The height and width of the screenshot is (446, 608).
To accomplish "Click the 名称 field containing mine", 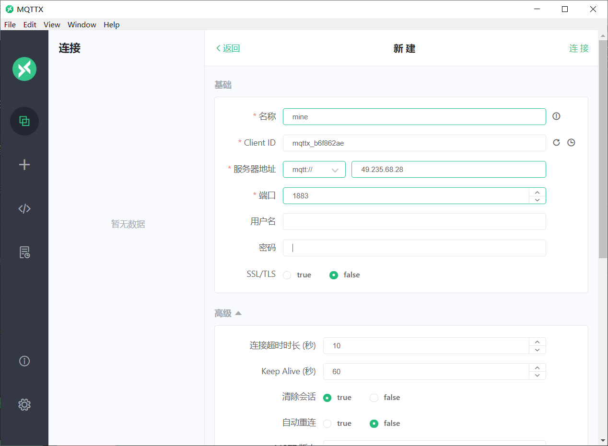I will [x=414, y=116].
